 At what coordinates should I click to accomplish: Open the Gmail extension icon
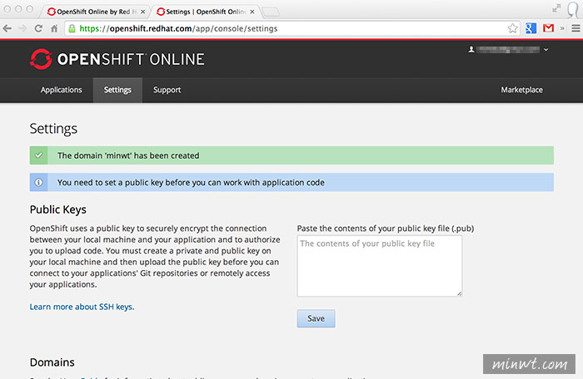[548, 28]
